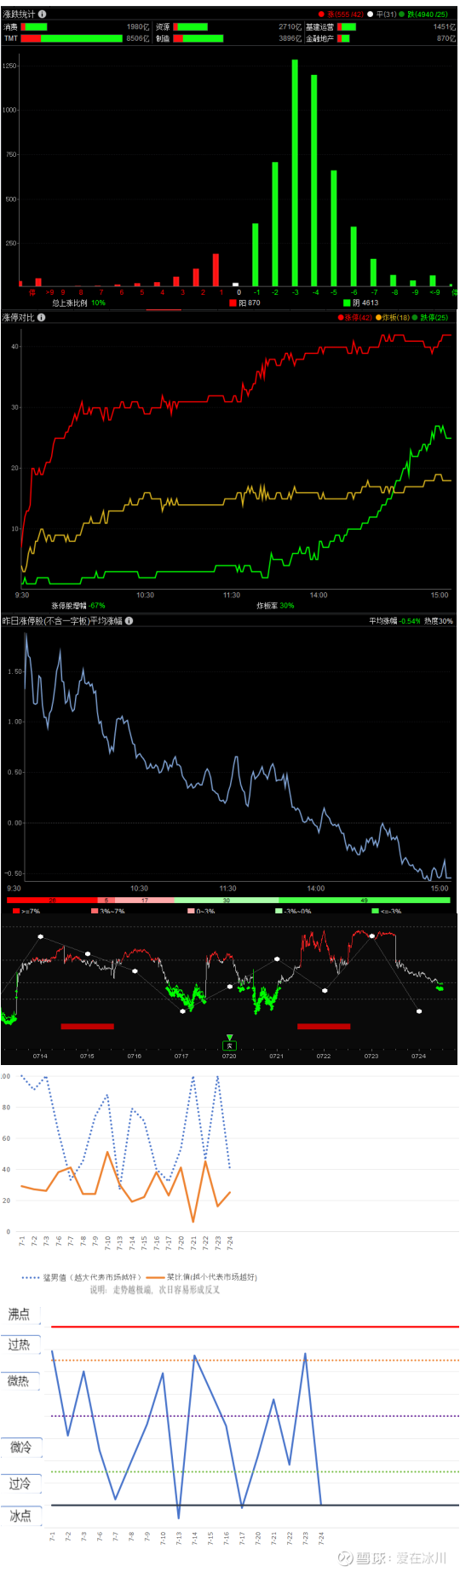
Task: Click the red 涨 legend dot in 涨跌统计
Action: 321,14
